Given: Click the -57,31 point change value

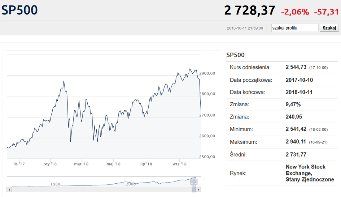Looking at the screenshot, I should (326, 12).
